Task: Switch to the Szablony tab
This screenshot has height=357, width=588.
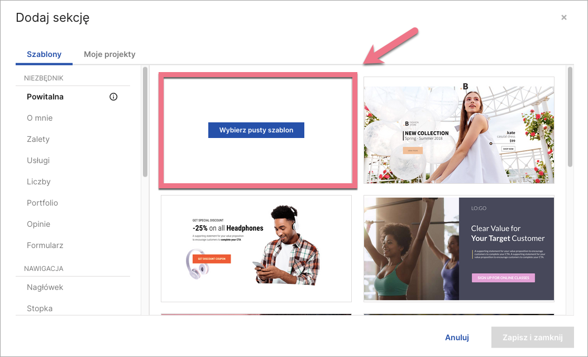Action: tap(44, 55)
